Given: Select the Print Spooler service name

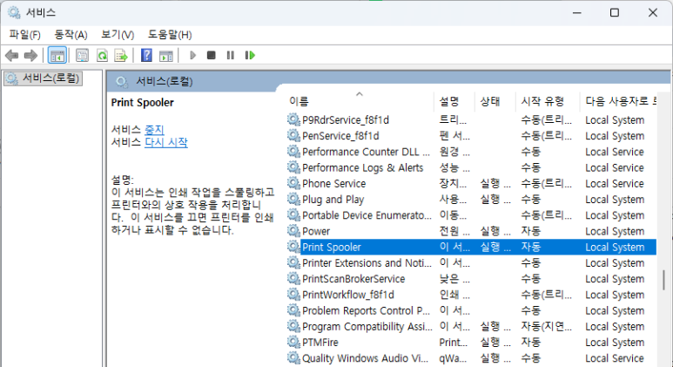Looking at the screenshot, I should pyautogui.click(x=332, y=247).
